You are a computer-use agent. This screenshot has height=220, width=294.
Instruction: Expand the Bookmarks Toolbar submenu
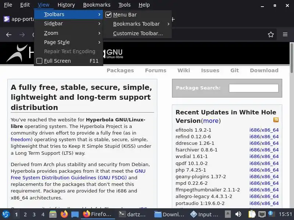coord(137,24)
